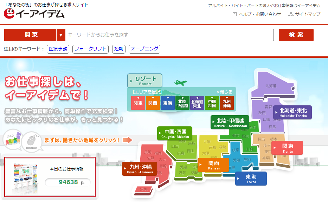Open the リゾート Resort button

coord(145,81)
